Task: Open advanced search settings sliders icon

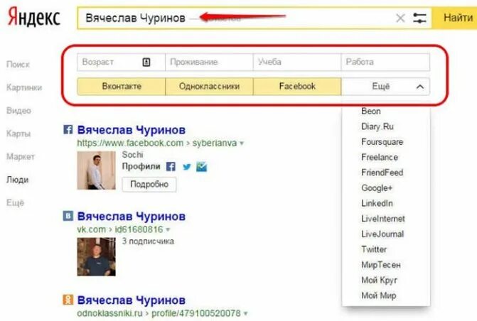Action: [419, 18]
